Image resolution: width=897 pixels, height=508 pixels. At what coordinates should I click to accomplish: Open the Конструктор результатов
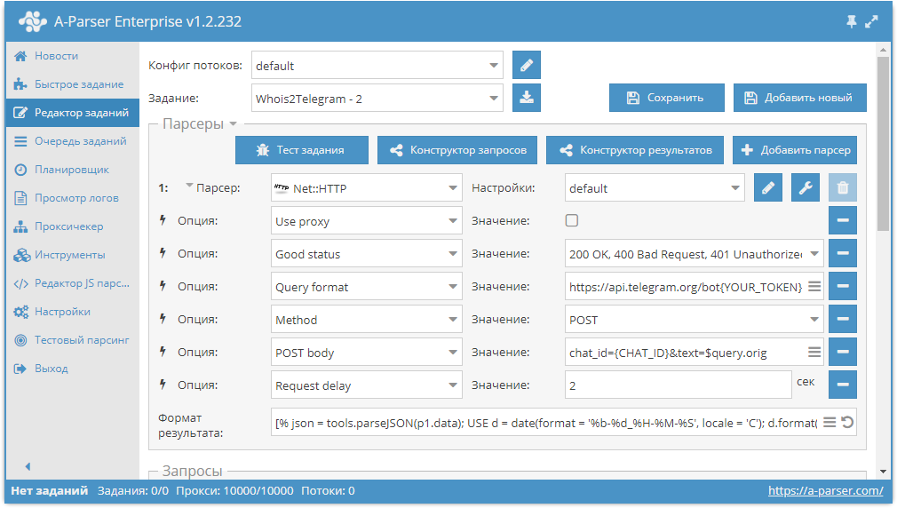click(635, 150)
